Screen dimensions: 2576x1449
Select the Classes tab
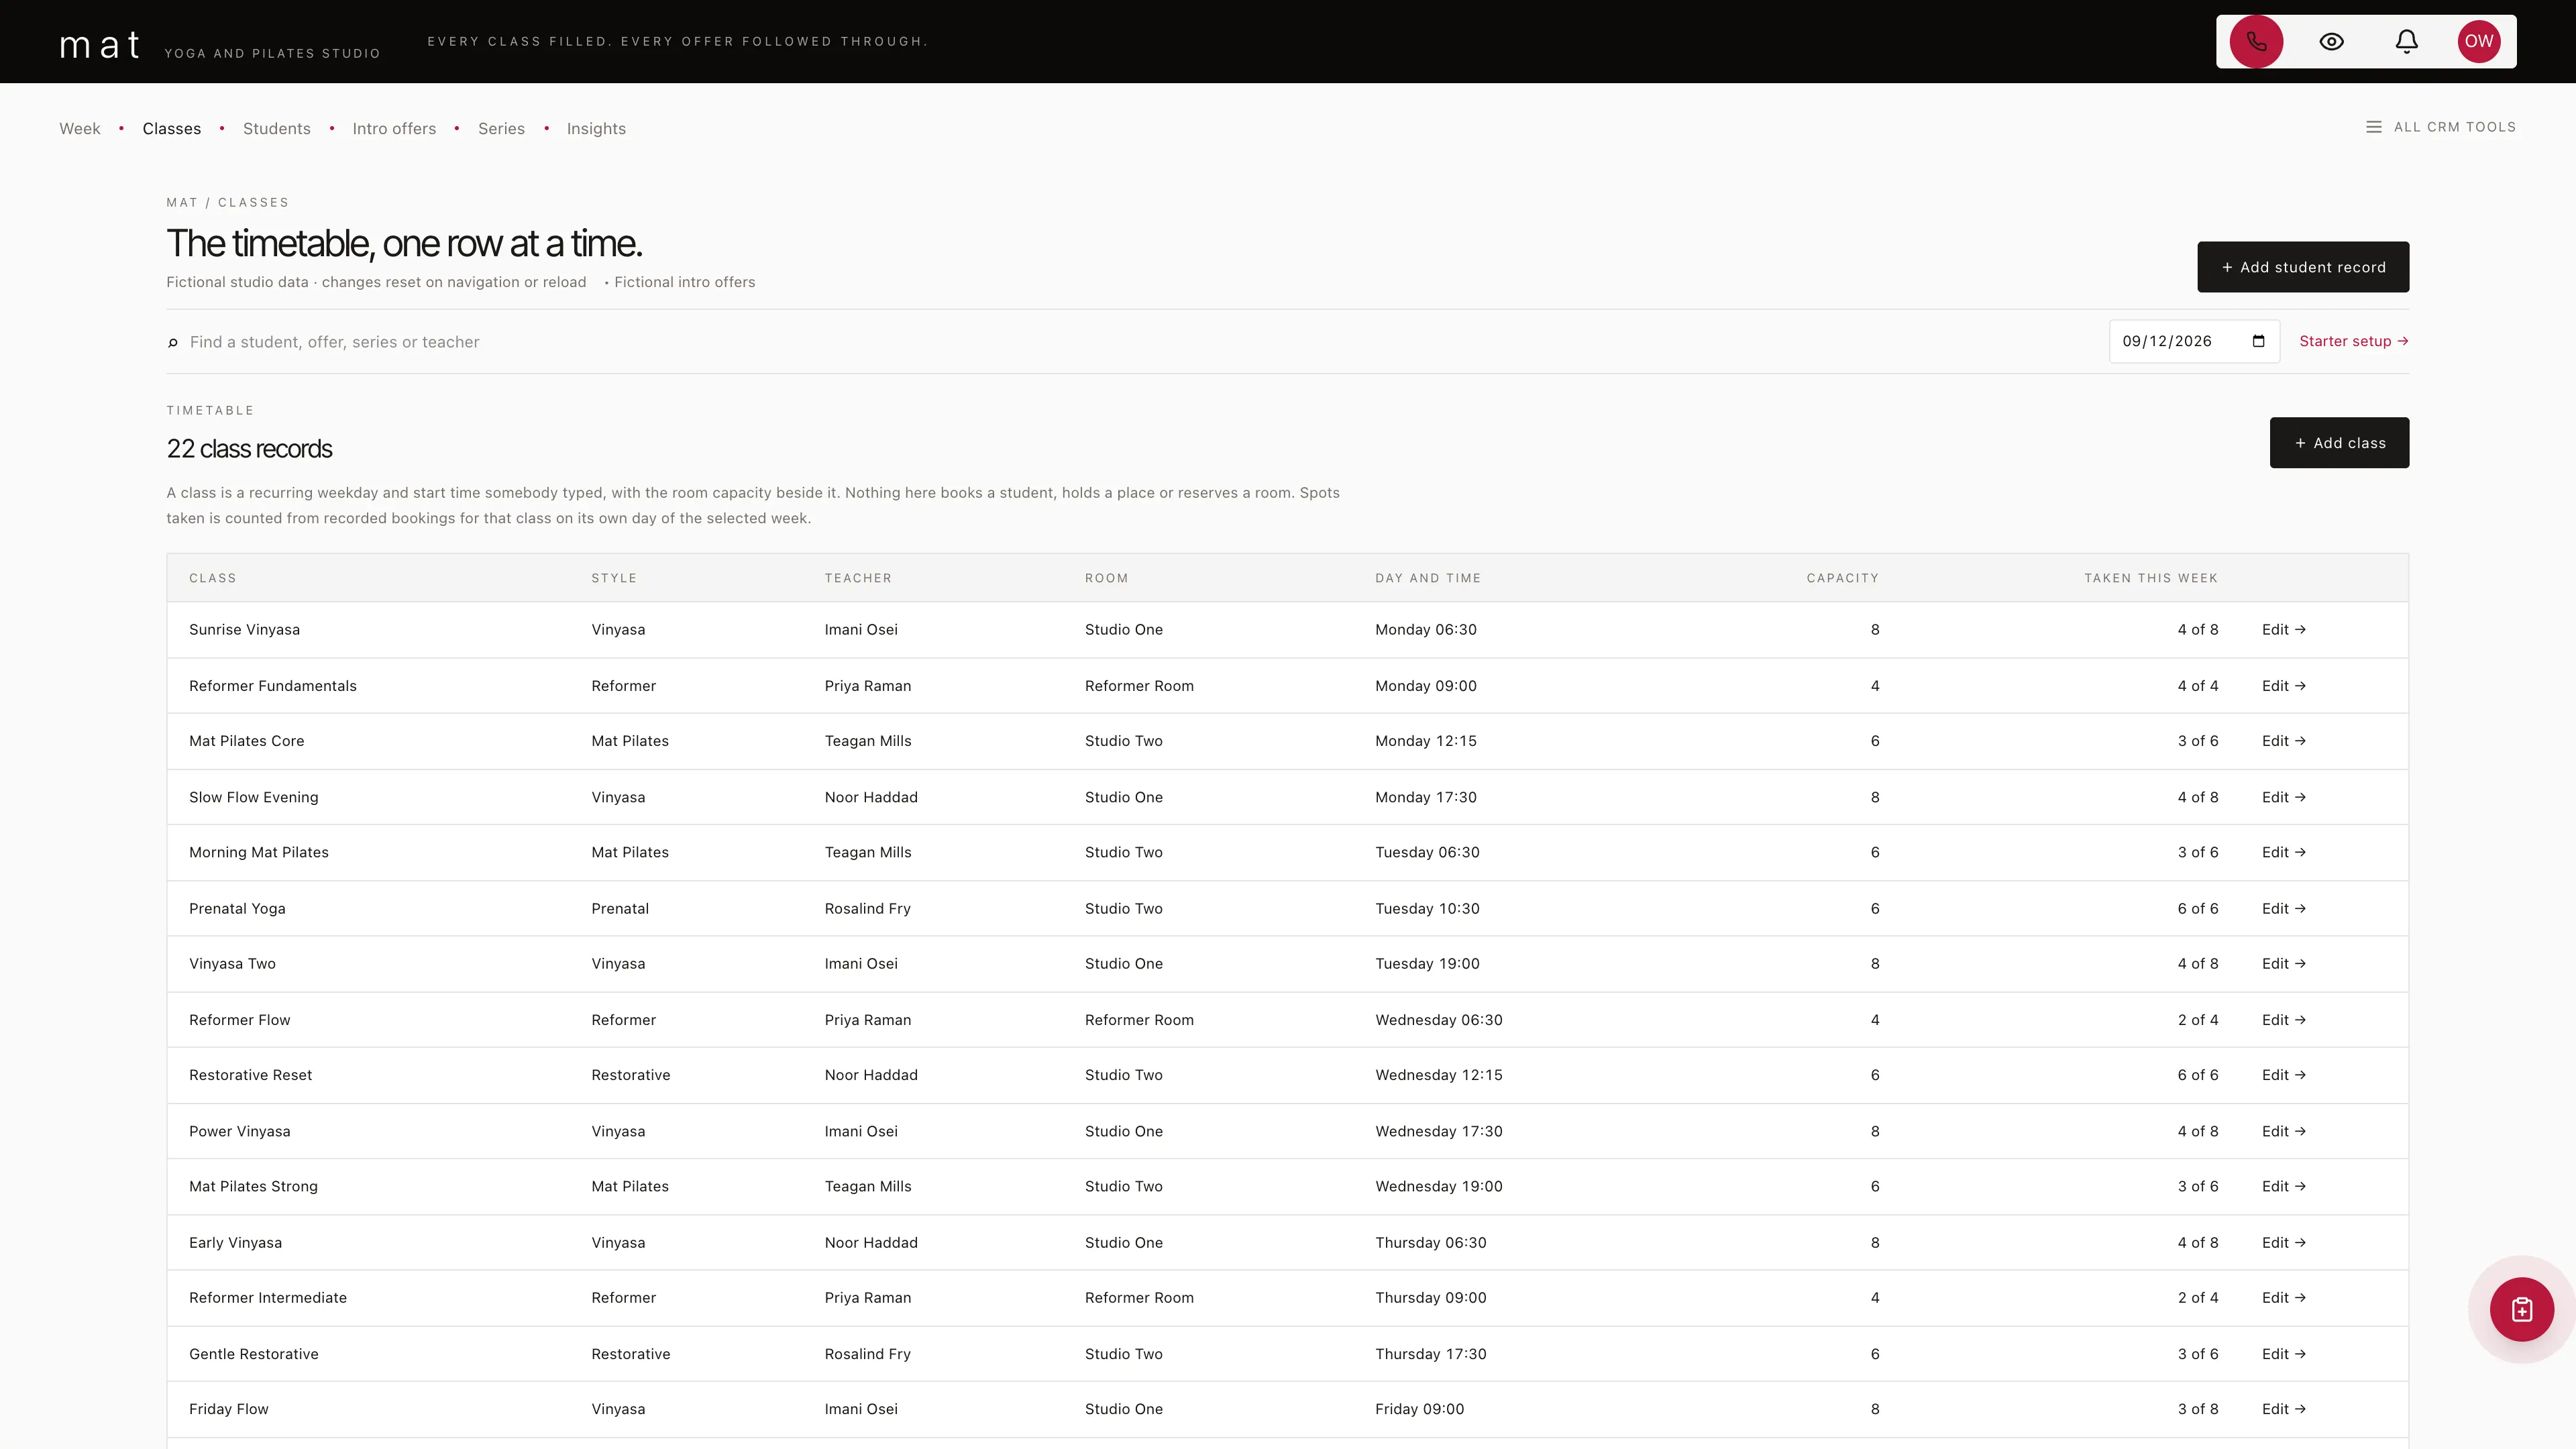172,128
